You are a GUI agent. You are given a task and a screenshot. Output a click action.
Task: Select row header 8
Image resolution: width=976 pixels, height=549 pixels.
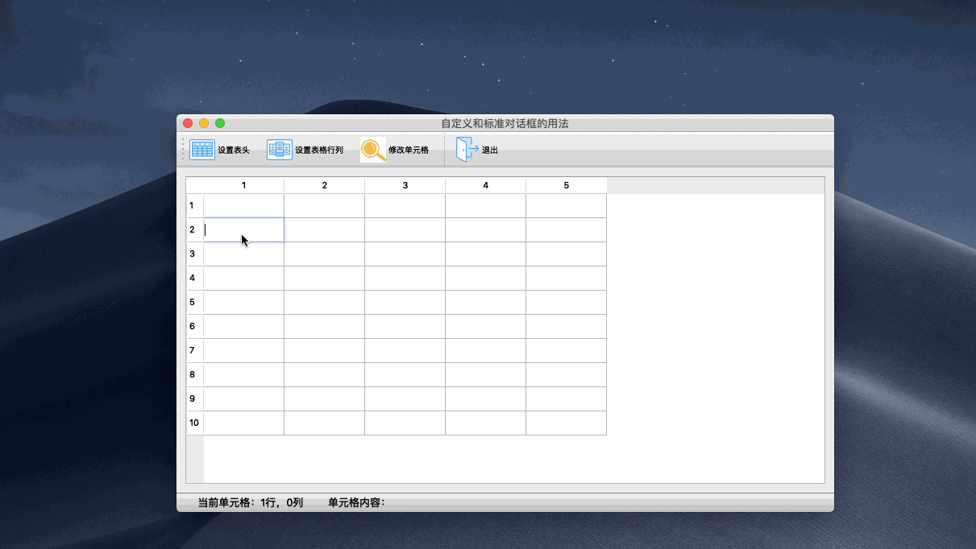coord(195,374)
